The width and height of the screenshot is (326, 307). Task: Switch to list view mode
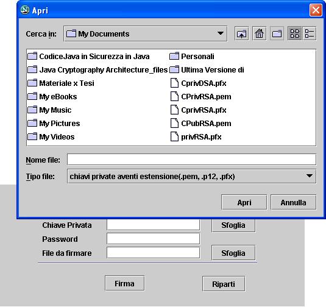294,34
